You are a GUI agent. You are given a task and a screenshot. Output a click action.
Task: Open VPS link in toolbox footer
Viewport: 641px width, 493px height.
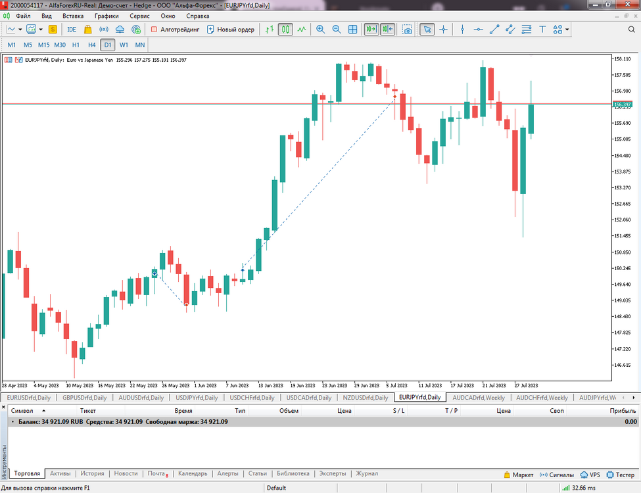point(590,475)
